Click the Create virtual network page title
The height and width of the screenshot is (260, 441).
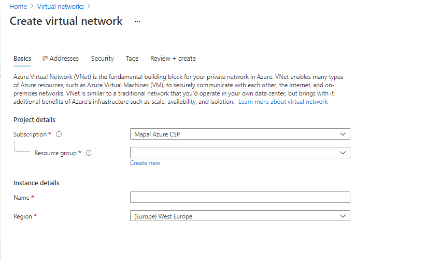[x=66, y=21]
